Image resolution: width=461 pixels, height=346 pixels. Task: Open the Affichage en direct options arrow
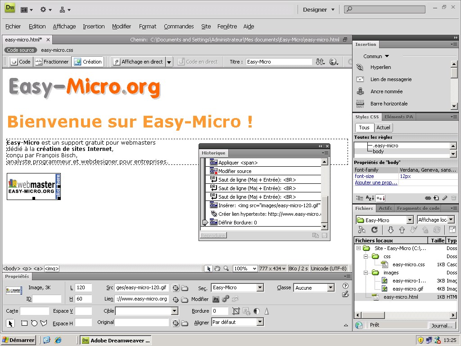(x=169, y=62)
